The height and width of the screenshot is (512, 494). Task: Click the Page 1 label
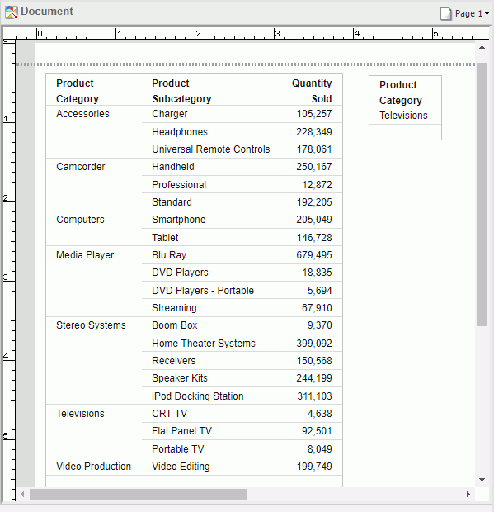coord(468,14)
